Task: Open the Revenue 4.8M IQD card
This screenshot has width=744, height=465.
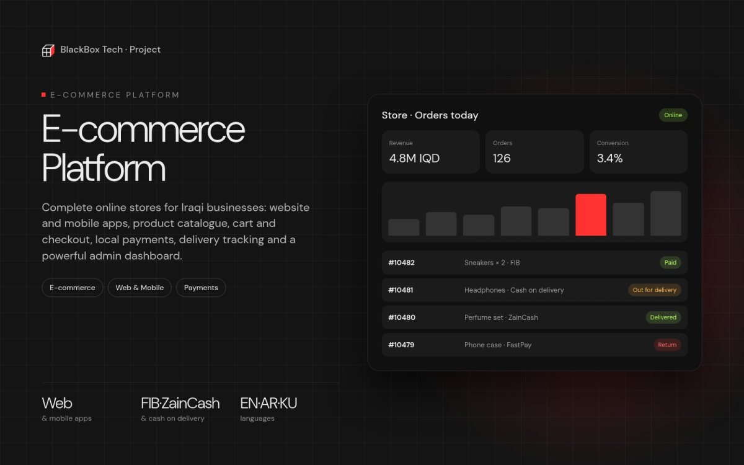Action: point(431,152)
